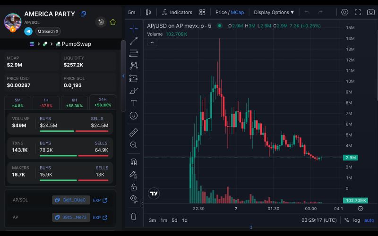Select the Text tool
This screenshot has height=236, width=378.
click(134, 103)
